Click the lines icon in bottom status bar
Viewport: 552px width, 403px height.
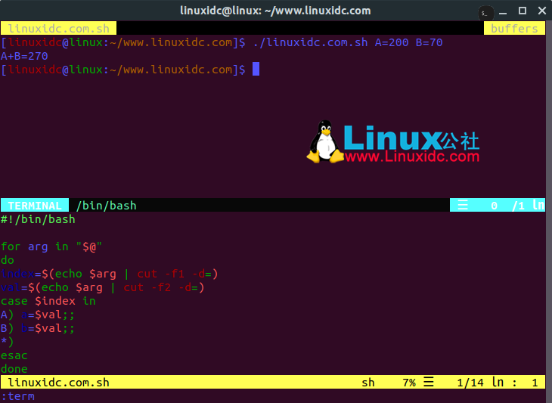click(429, 382)
